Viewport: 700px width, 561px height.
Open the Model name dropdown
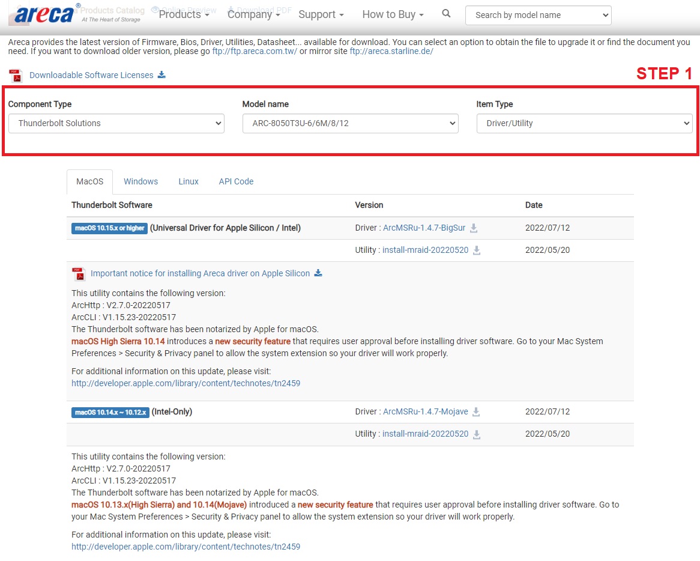pyautogui.click(x=350, y=123)
